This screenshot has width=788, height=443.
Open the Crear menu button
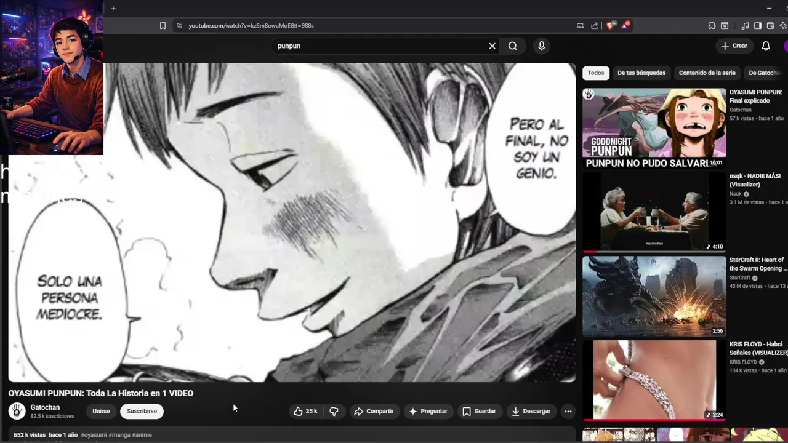pos(734,46)
